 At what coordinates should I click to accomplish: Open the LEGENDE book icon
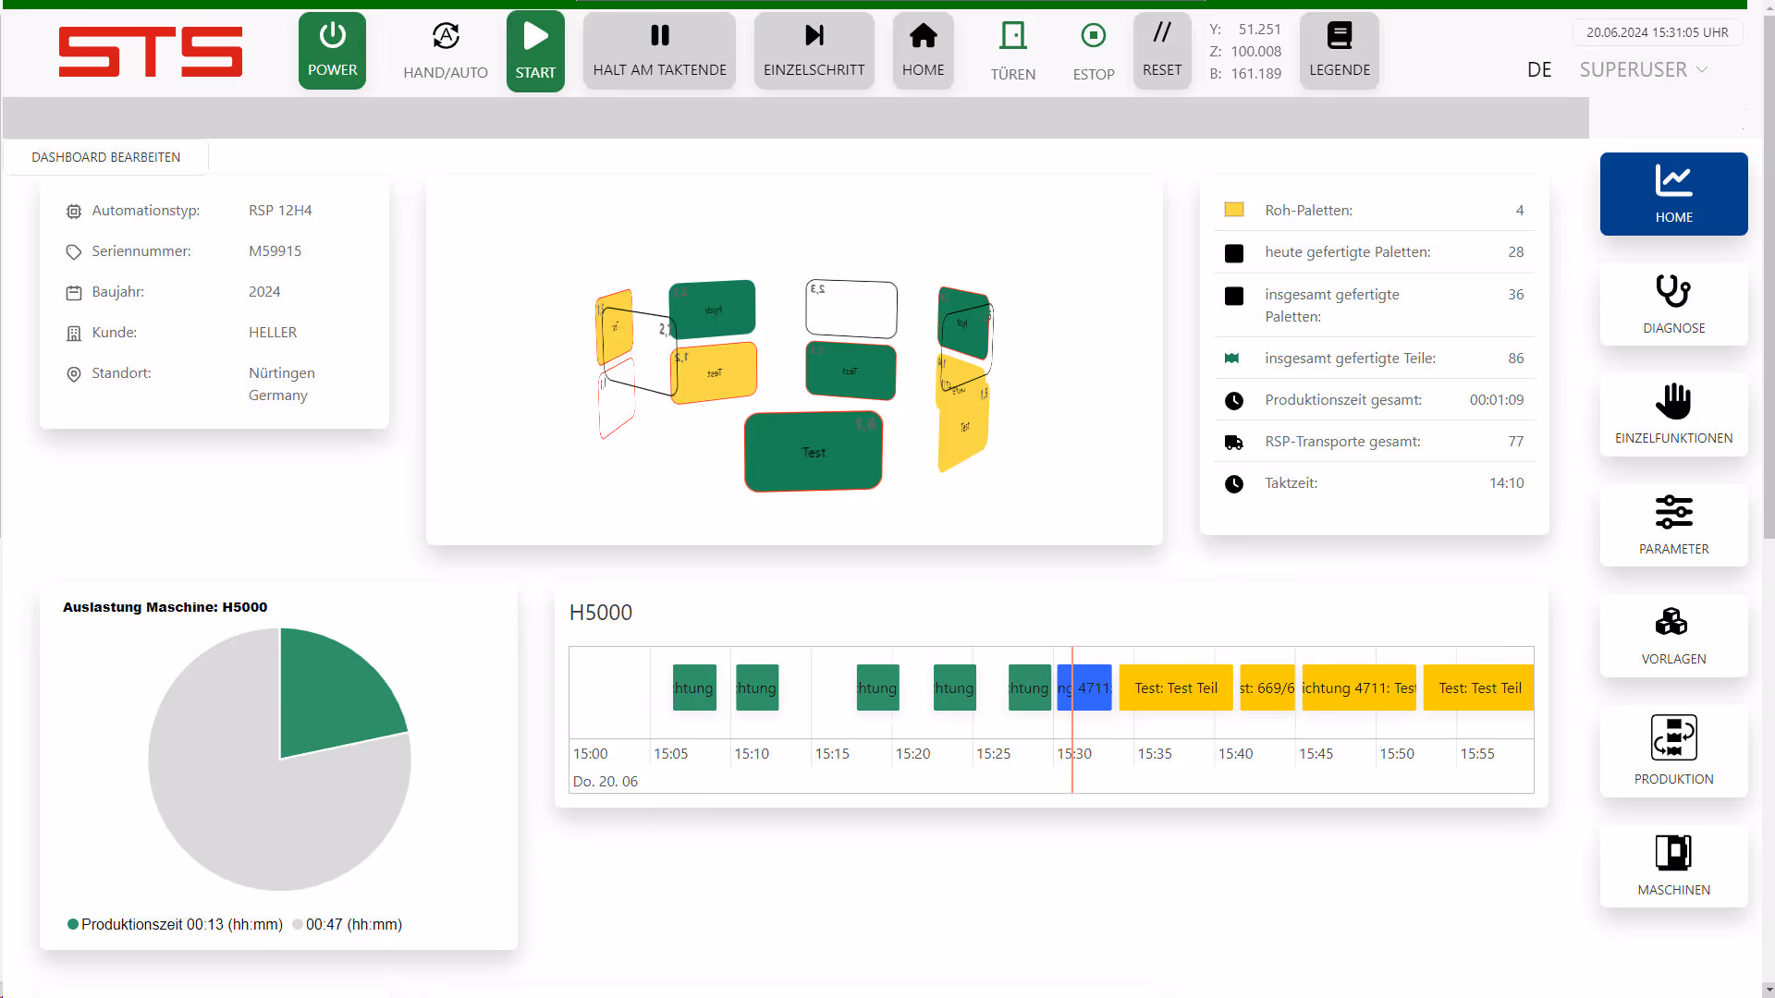(1340, 37)
